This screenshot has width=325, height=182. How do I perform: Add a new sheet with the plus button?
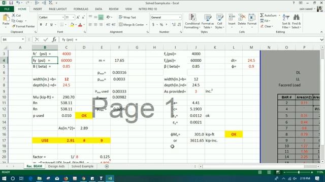(107, 166)
